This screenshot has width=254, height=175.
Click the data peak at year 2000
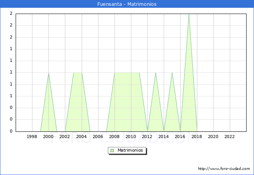tap(48, 73)
